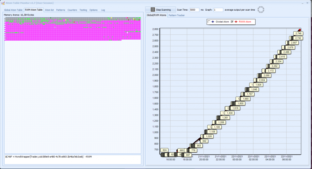Select the RWM Atom Table tab
Image resolution: width=312 pixels, height=169 pixels.
[34, 10]
